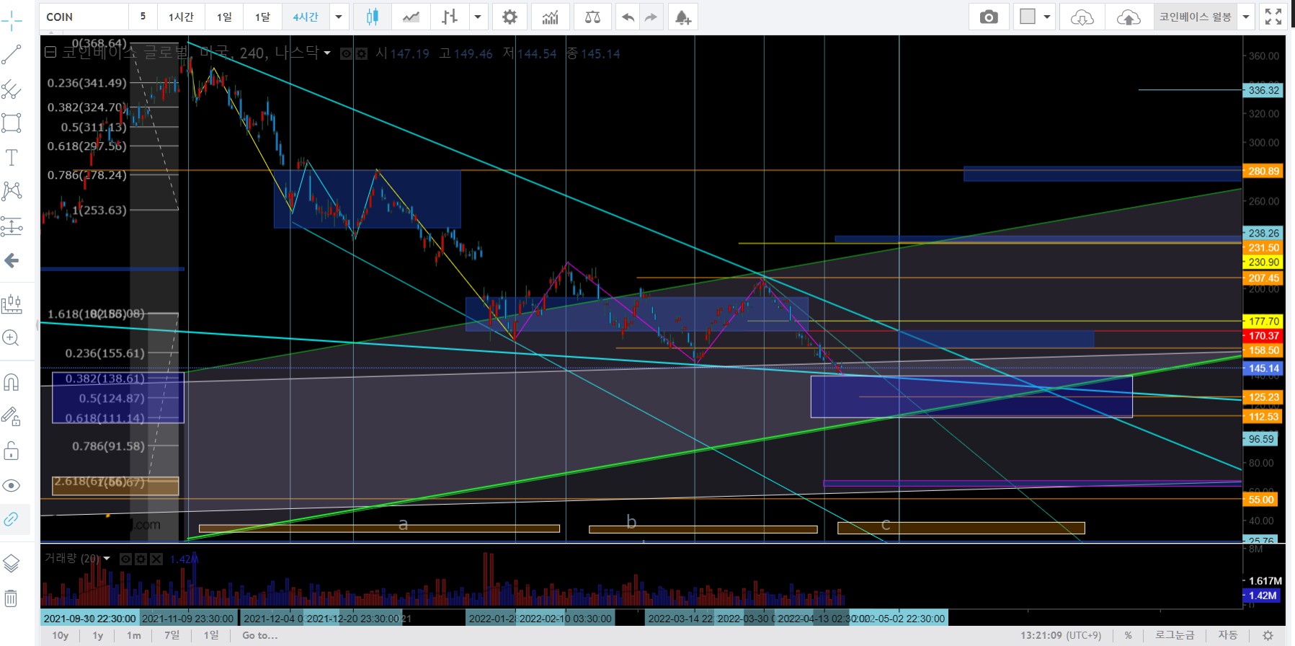Click the COIN symbol input field

click(x=84, y=17)
